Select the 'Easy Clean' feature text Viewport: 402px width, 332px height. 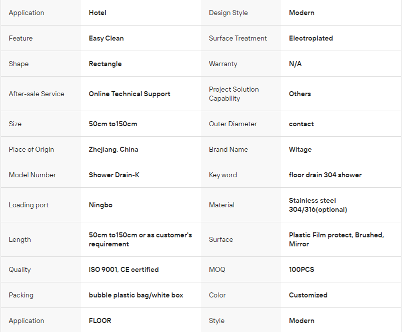point(106,38)
